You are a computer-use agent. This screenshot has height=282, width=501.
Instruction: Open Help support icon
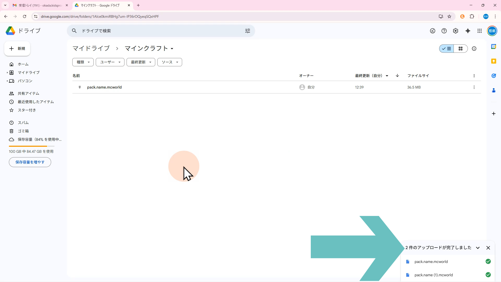444,31
